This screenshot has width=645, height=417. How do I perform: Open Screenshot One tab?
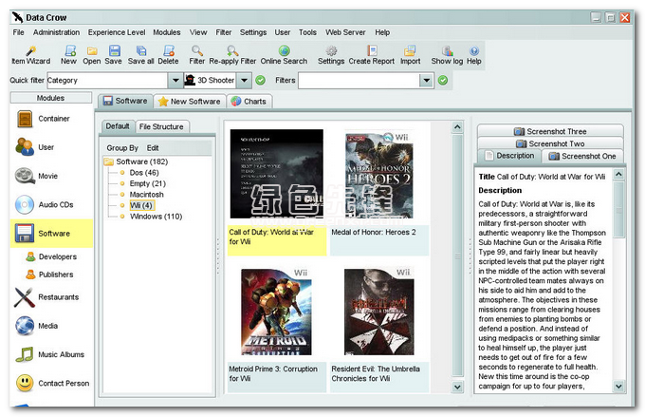pos(582,156)
